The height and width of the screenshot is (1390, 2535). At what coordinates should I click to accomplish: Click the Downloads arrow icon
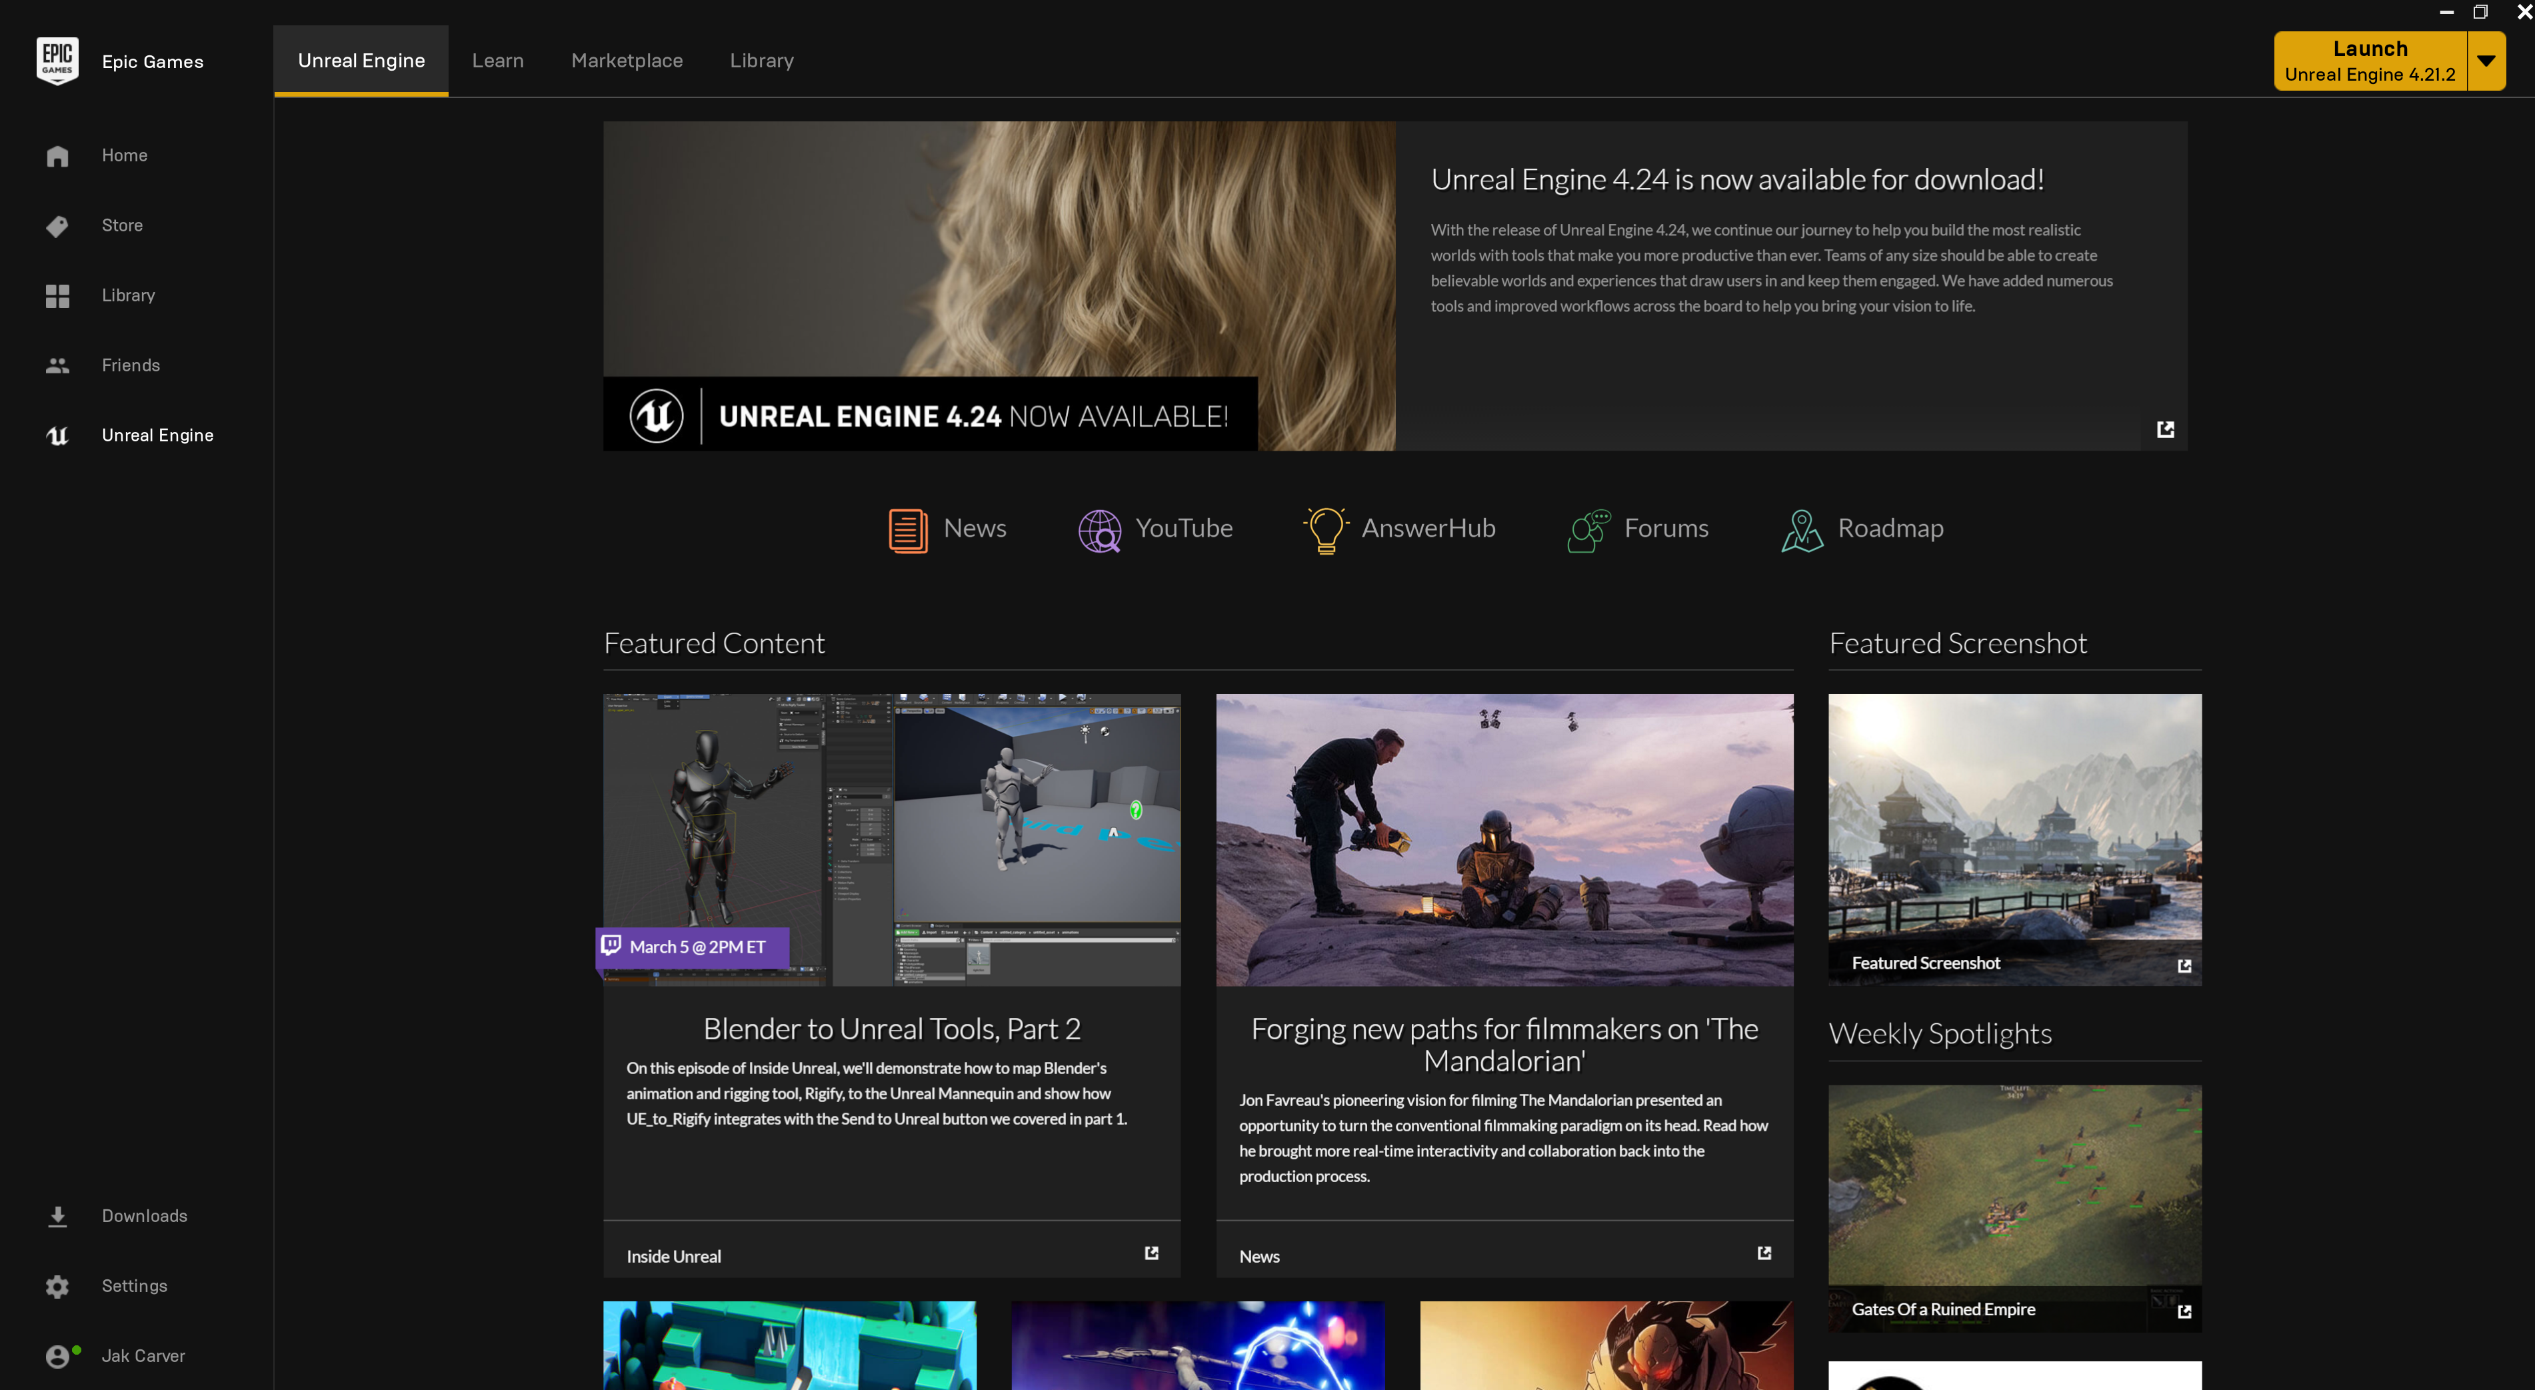pos(57,1217)
